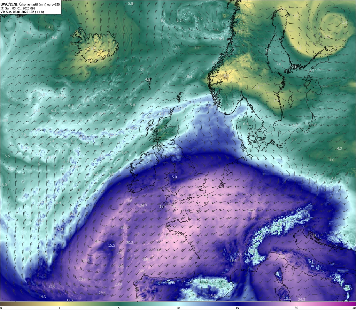This screenshot has height=310, width=356.
Task: Pick the yellow segment of the colour bar
Action: tap(60, 304)
